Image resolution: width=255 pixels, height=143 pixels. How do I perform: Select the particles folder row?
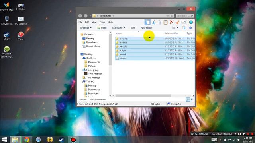point(155,46)
